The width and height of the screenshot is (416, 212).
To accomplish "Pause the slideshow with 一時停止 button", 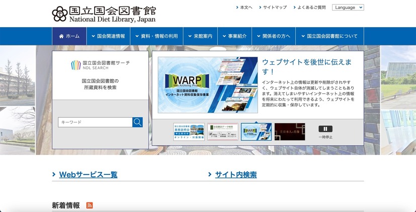I will click(325, 132).
